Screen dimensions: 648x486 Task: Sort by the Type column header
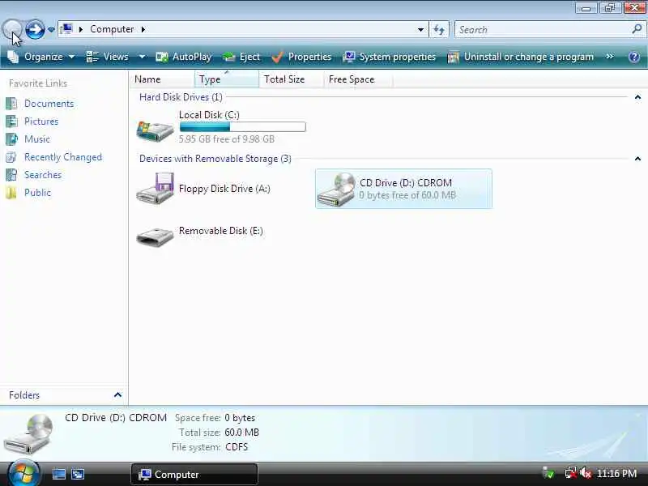point(227,79)
